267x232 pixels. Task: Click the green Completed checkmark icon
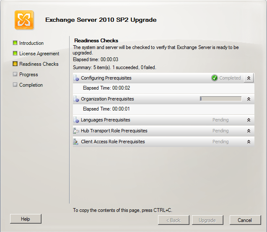click(x=215, y=78)
